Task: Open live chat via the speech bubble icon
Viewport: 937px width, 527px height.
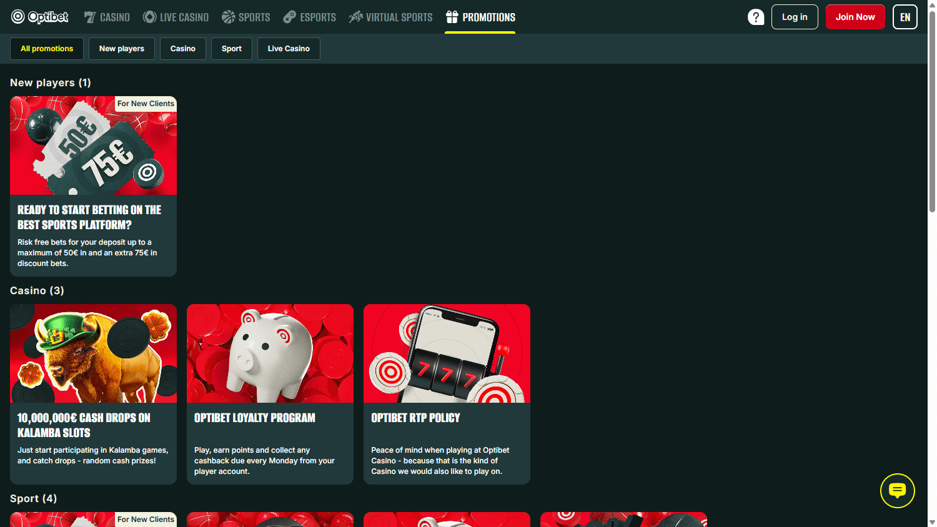Action: [898, 491]
